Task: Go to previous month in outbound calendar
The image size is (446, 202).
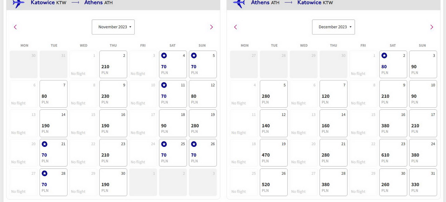Action: (x=15, y=27)
